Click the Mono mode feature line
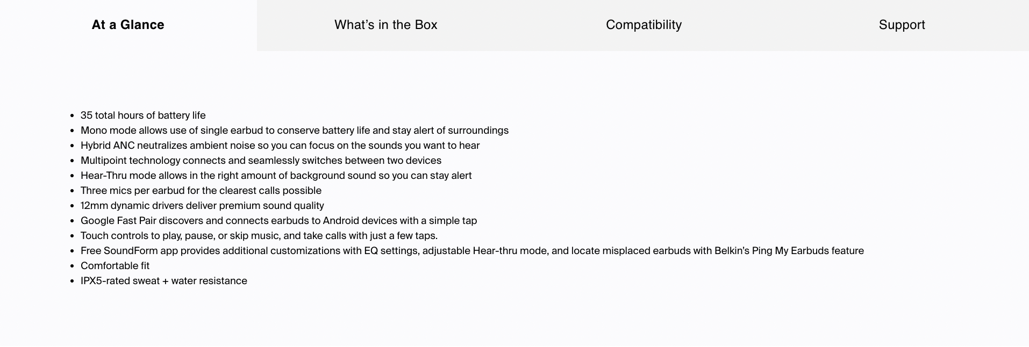1029x347 pixels. coord(295,131)
